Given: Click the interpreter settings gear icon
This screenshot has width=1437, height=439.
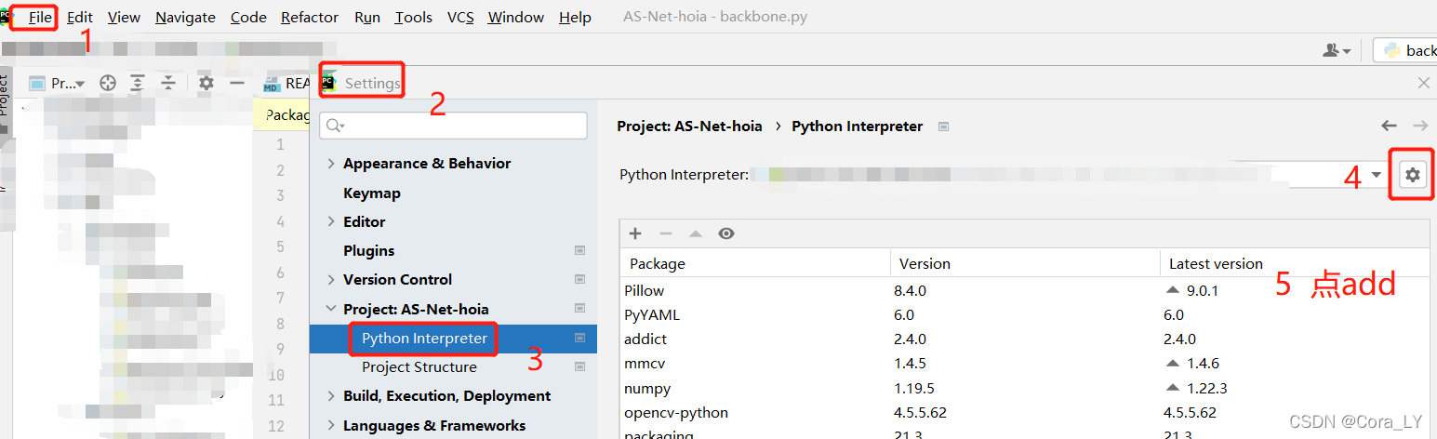Looking at the screenshot, I should (1413, 174).
